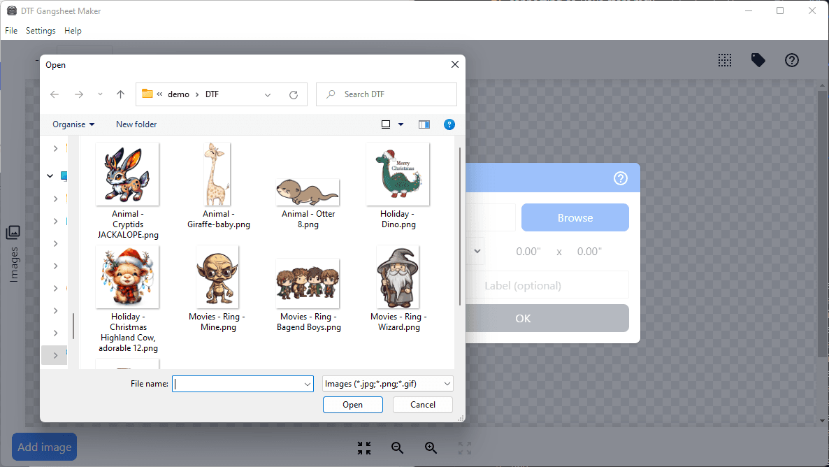Open the view mode dropdown arrow
The image size is (829, 467).
pyautogui.click(x=401, y=124)
